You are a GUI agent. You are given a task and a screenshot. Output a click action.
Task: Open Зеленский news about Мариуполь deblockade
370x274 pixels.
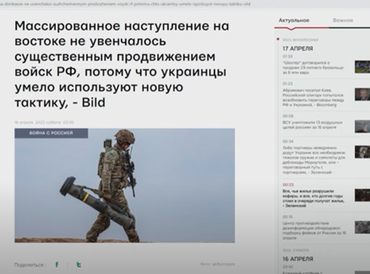pyautogui.click(x=313, y=160)
